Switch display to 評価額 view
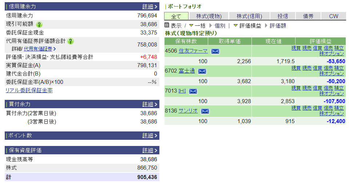This screenshot has width=349, height=183. pos(278,26)
